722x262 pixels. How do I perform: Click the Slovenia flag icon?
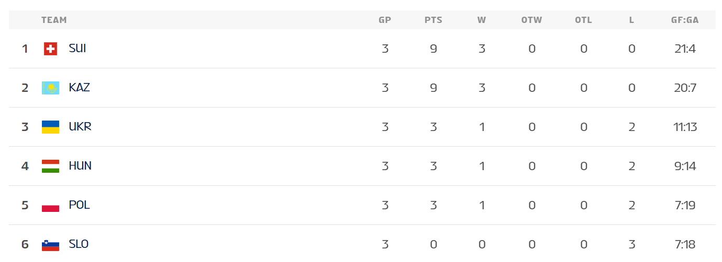click(x=50, y=244)
